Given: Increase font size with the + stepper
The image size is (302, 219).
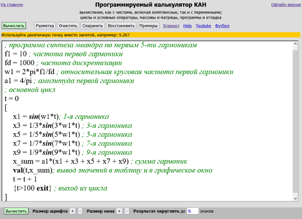Looking at the screenshot, I should pos(72,211).
